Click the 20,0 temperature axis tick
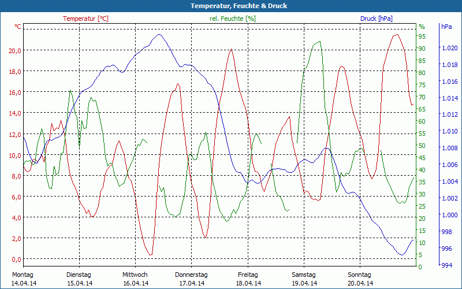Image resolution: width=462 pixels, height=289 pixels. click(x=15, y=51)
